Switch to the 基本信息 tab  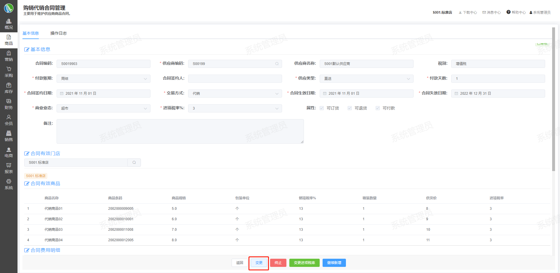pyautogui.click(x=31, y=33)
